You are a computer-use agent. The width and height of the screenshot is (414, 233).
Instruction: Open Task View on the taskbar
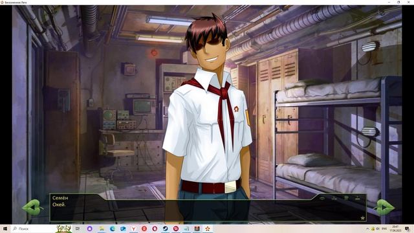(x=78, y=228)
